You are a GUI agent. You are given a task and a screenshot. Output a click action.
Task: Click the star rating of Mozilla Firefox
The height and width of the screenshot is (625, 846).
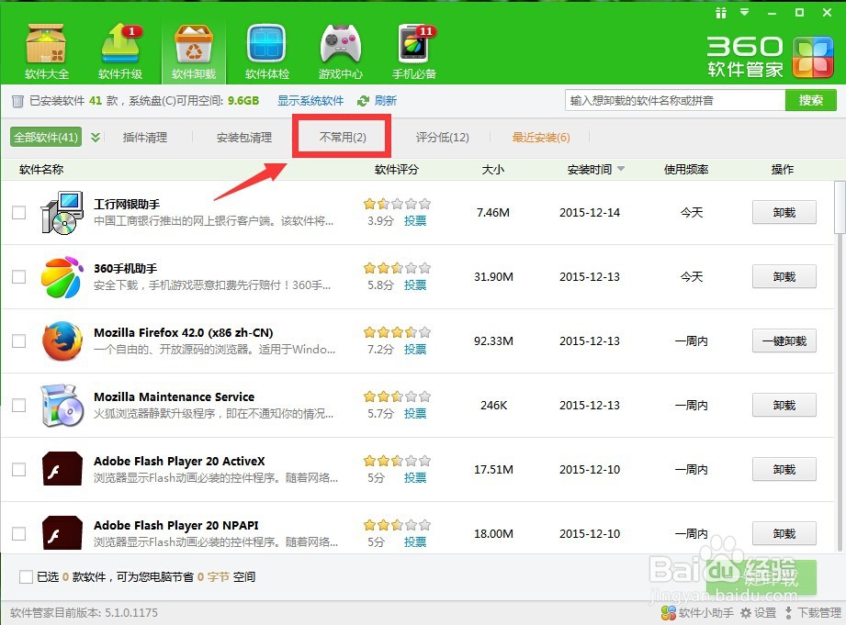[397, 332]
